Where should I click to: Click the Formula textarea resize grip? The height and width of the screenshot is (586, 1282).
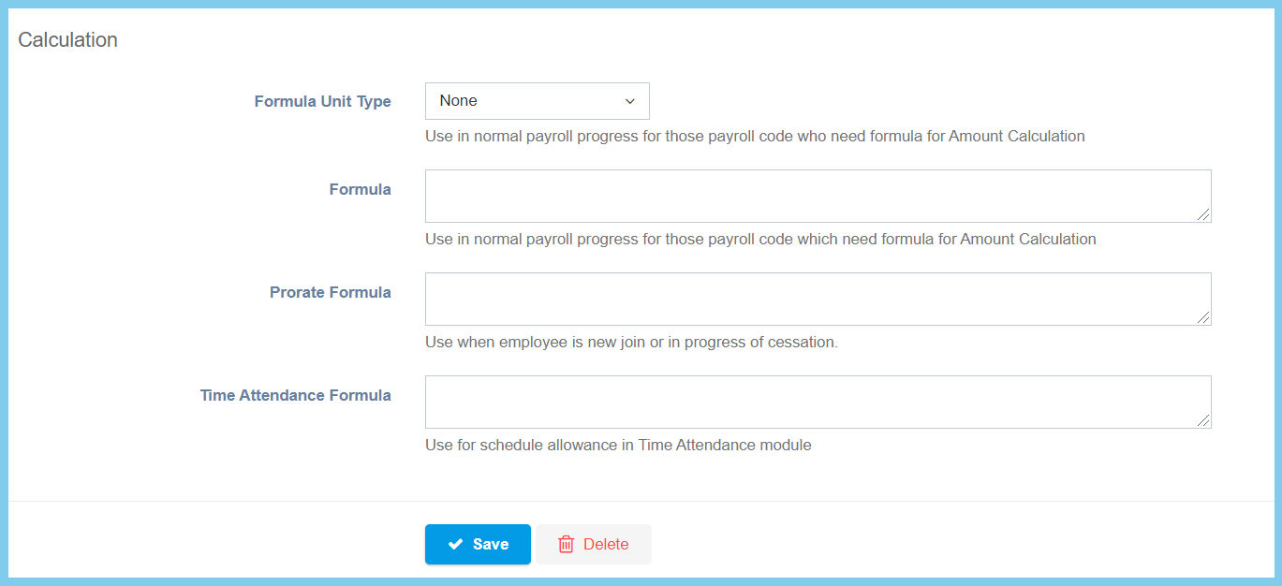(1203, 215)
